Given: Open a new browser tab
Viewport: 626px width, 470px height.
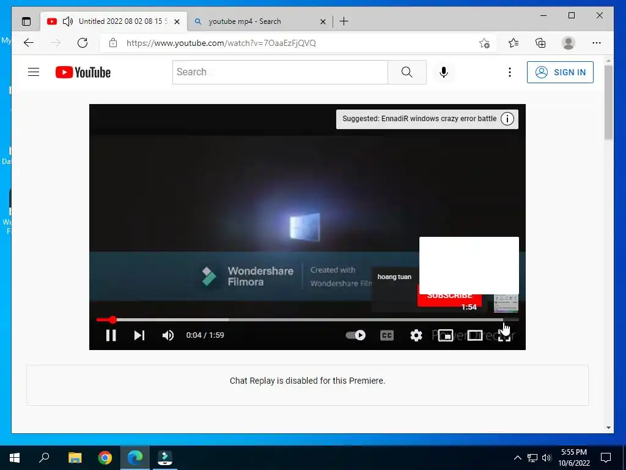Looking at the screenshot, I should click(x=344, y=21).
